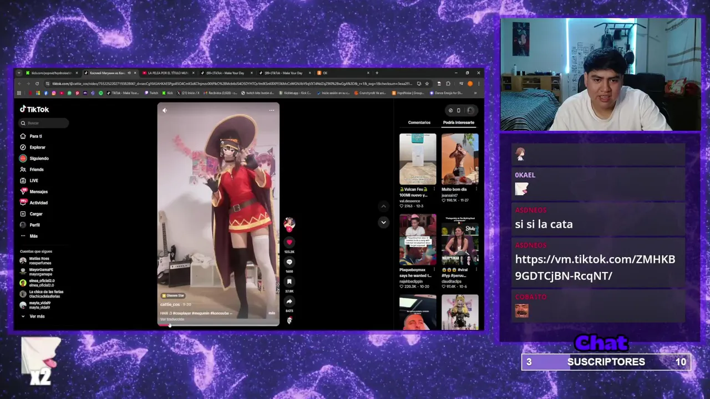Open options for #viral clauditaclips card
The image size is (710, 399).
476,270
